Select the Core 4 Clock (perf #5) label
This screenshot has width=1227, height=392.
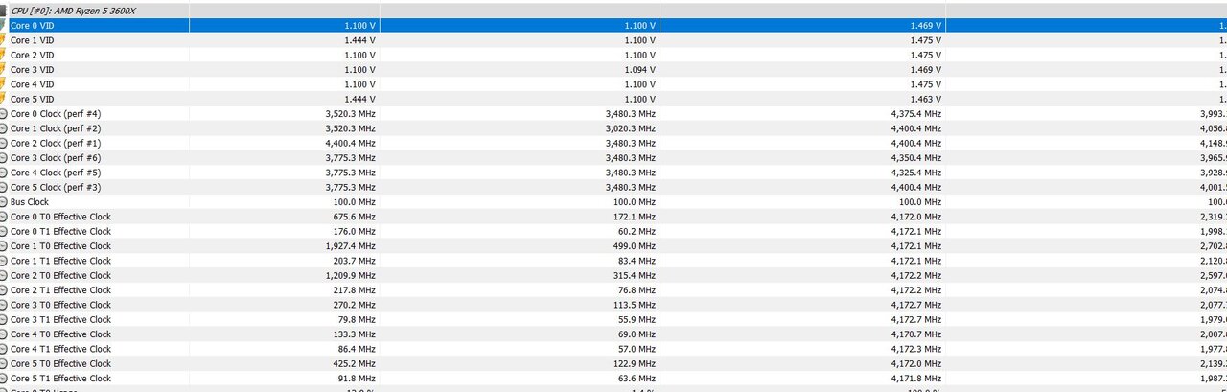click(x=56, y=173)
